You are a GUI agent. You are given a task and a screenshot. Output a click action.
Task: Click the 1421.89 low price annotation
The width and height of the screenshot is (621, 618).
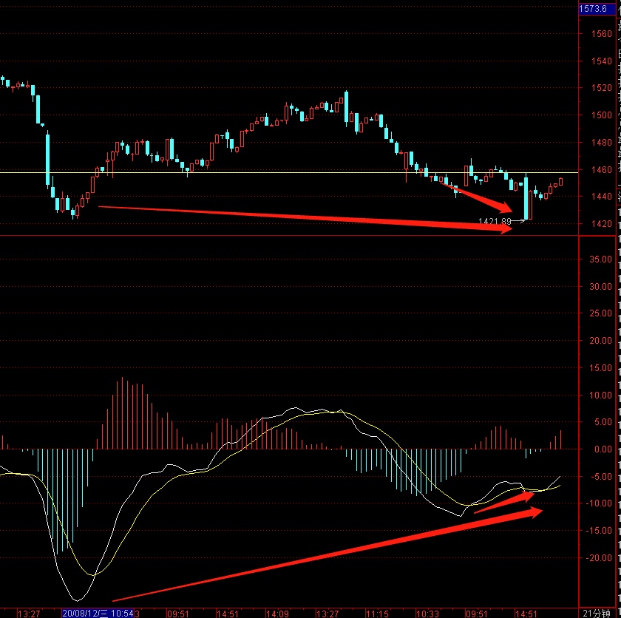(495, 221)
